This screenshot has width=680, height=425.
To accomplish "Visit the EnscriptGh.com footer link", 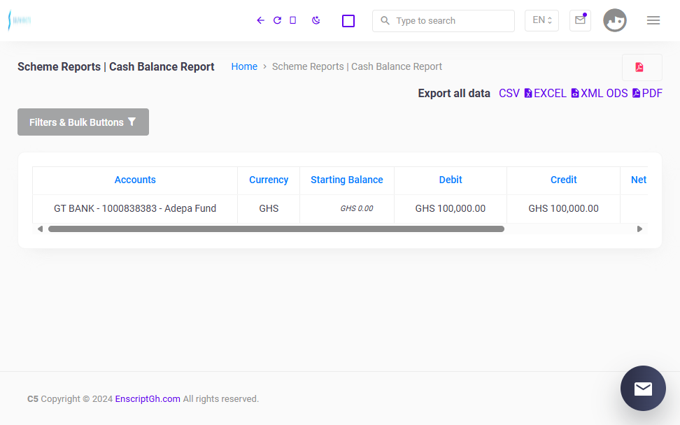I will (148, 398).
